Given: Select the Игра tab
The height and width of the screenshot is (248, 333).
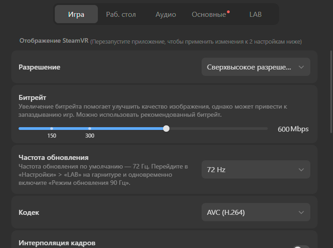Looking at the screenshot, I should (x=76, y=14).
